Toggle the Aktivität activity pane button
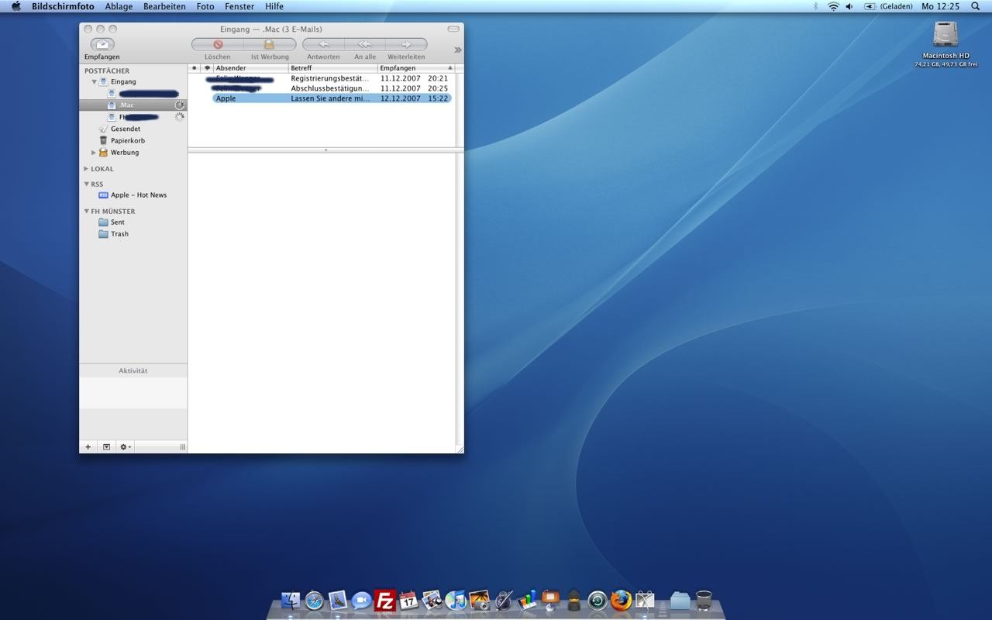This screenshot has height=620, width=992. [x=106, y=447]
